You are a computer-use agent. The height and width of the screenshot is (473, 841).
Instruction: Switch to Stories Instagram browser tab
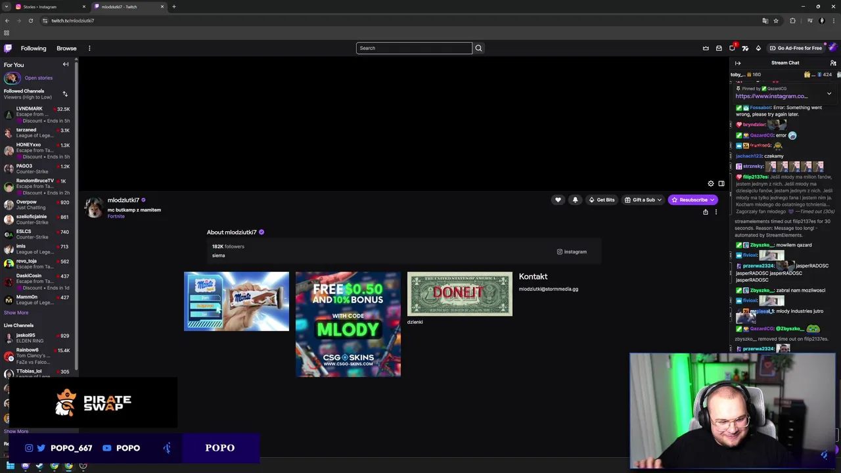(51, 7)
